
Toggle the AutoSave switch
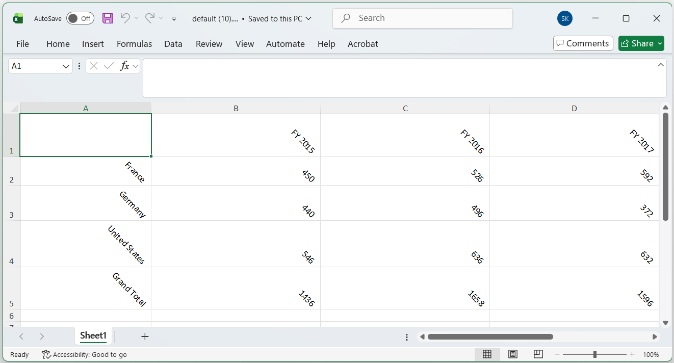(x=80, y=18)
